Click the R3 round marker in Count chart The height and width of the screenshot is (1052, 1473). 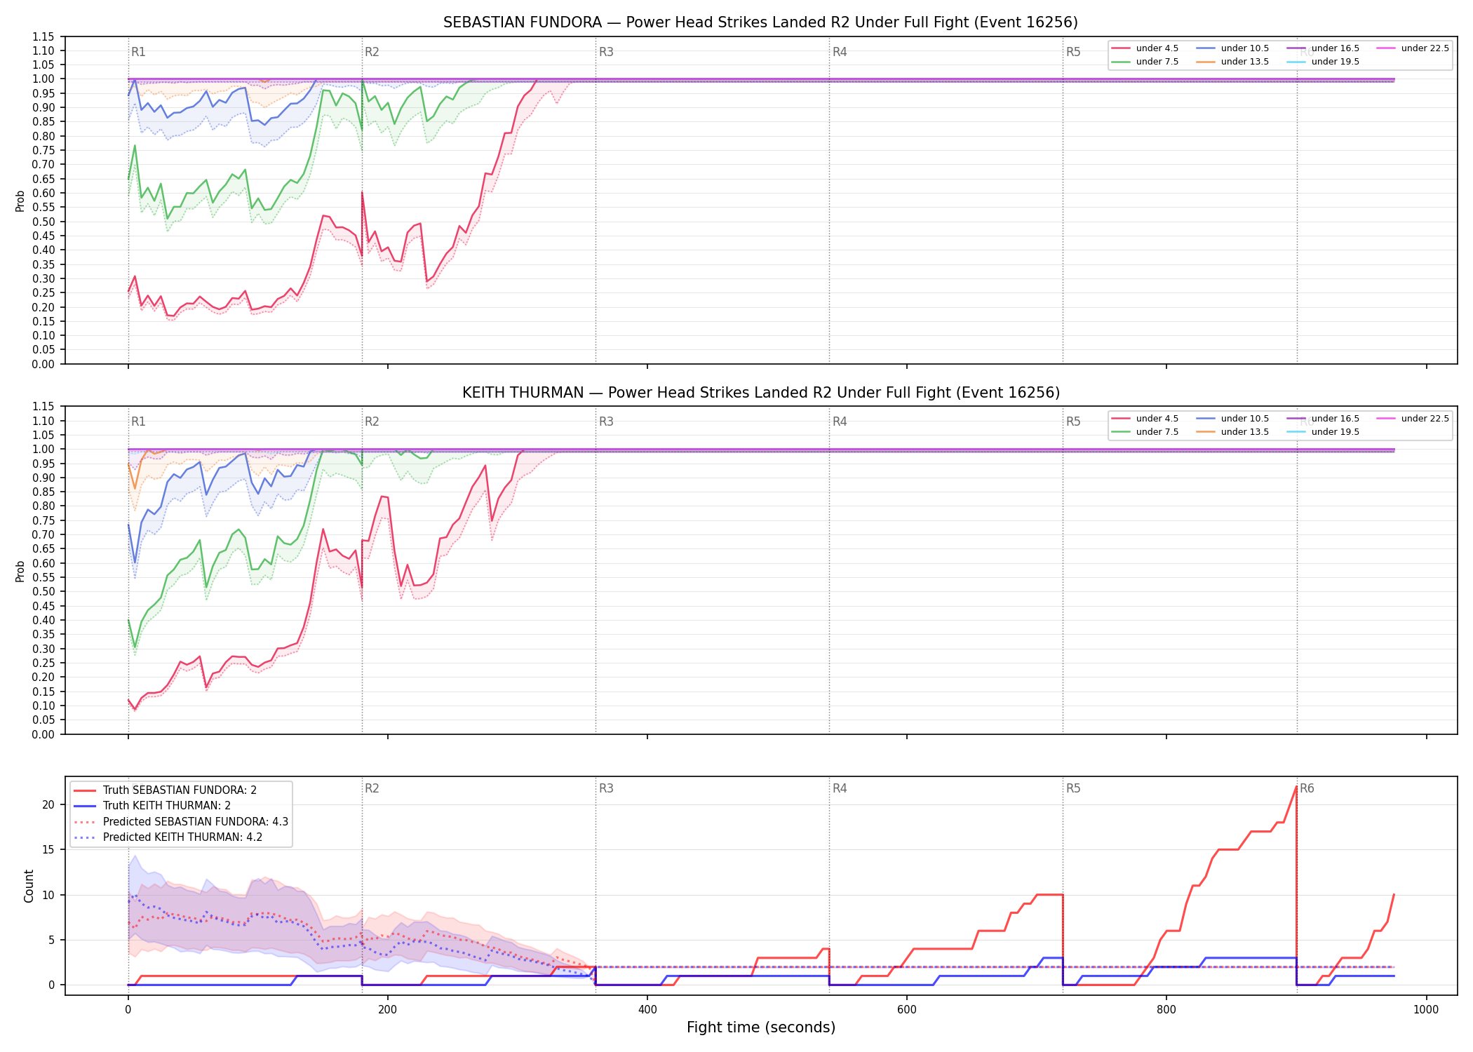(606, 788)
